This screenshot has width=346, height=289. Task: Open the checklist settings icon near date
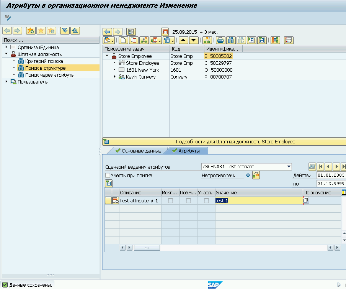click(131, 32)
